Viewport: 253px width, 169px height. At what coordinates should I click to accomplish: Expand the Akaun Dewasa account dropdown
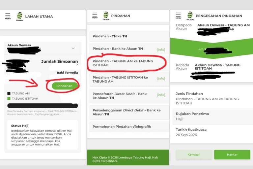pyautogui.click(x=73, y=48)
